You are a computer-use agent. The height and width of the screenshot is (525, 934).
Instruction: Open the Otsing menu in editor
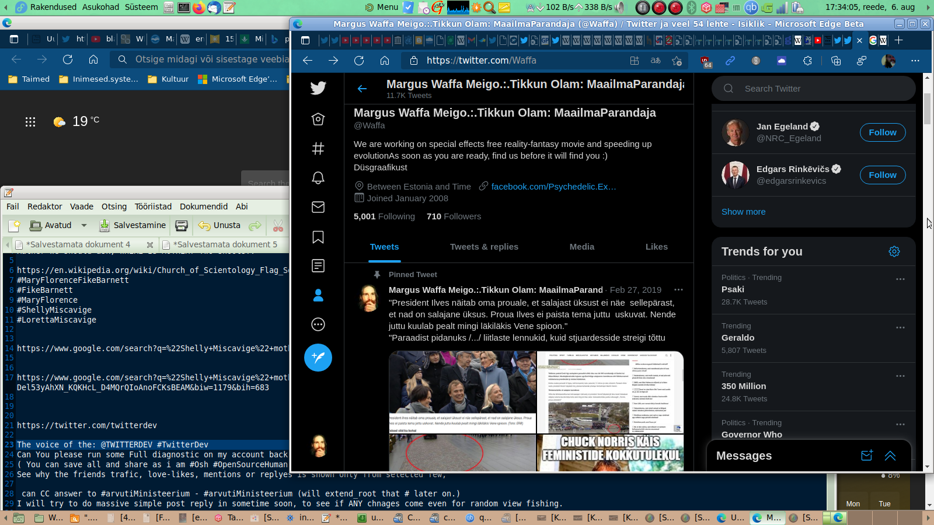pyautogui.click(x=114, y=206)
